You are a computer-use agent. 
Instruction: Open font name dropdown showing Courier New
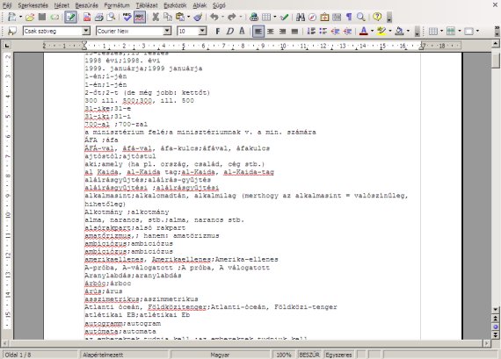pos(134,31)
